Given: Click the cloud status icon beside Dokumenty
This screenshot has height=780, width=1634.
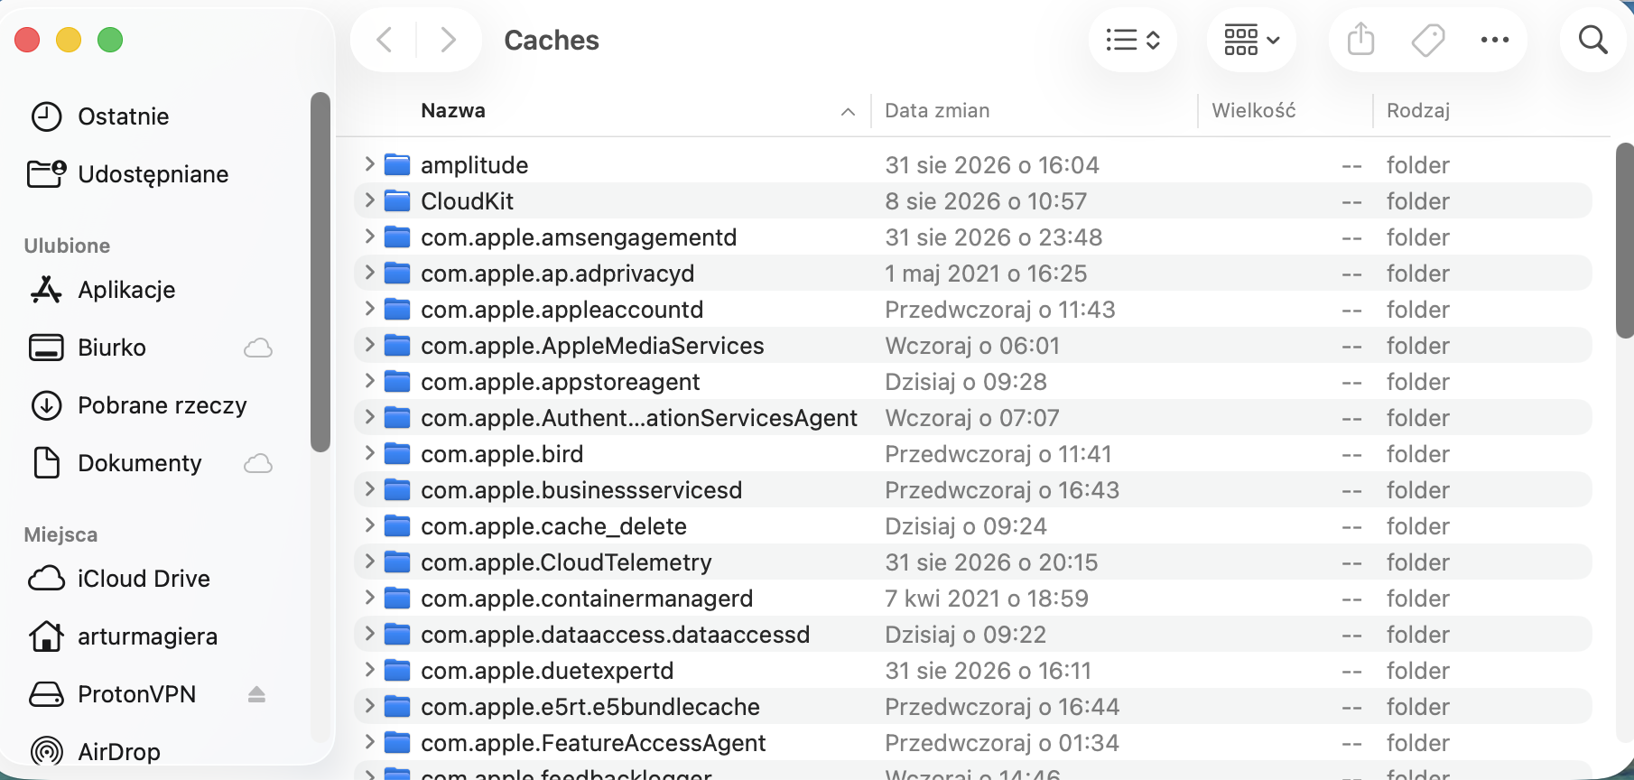Looking at the screenshot, I should coord(258,463).
